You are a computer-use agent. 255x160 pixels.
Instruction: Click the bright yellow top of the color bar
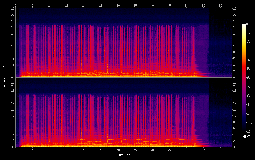tap(244, 26)
